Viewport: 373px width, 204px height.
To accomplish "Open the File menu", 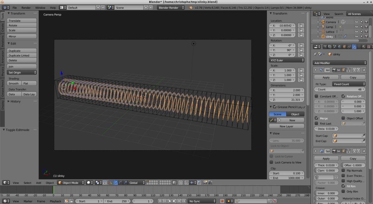I will point(15,8).
